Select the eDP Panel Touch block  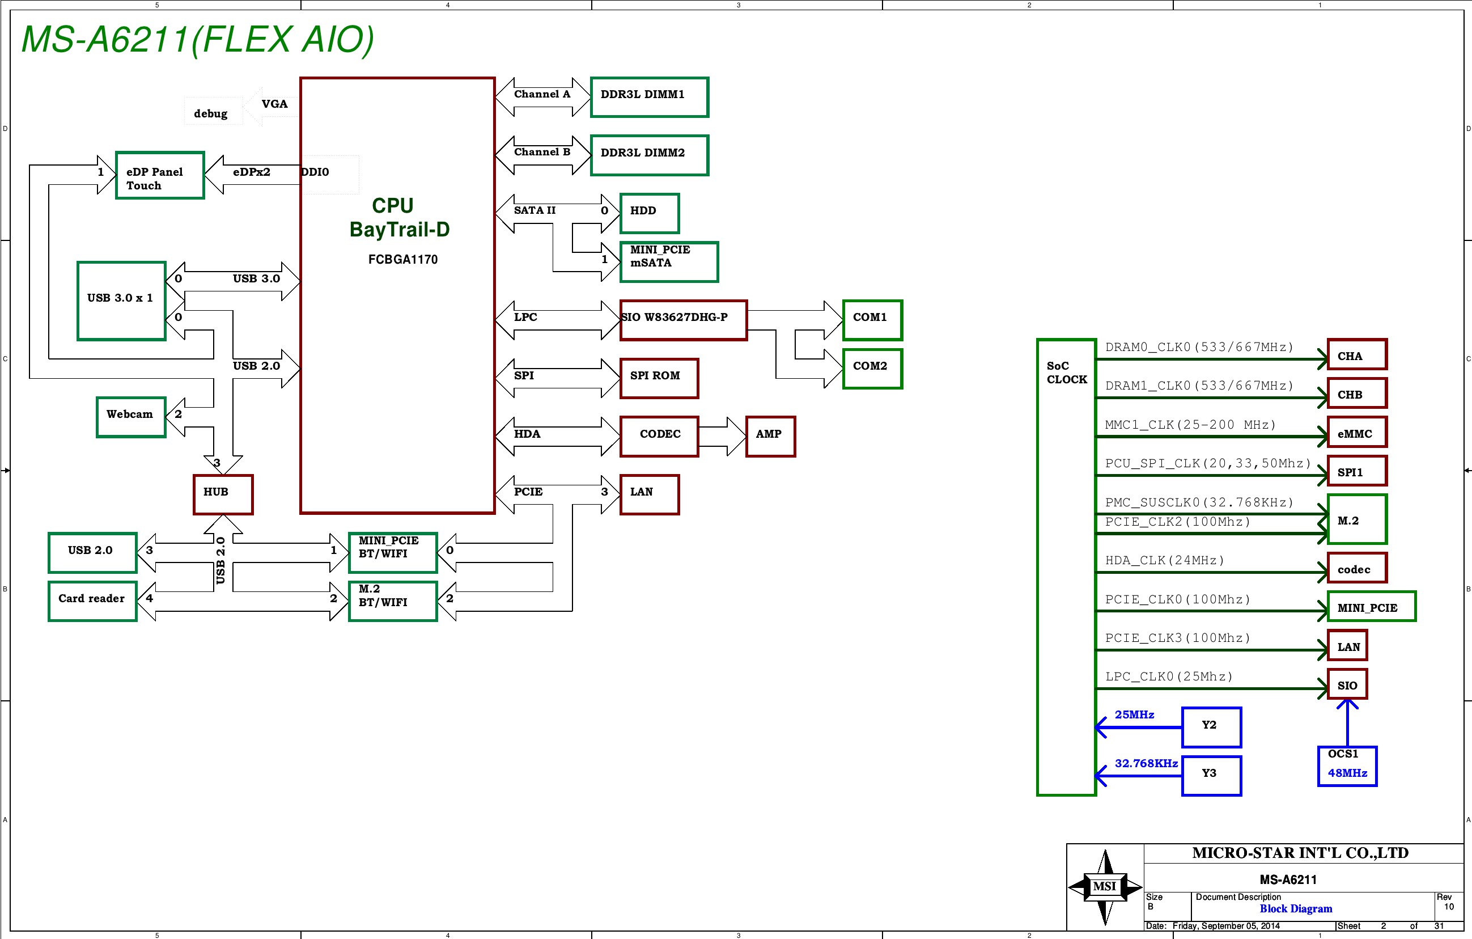[159, 176]
